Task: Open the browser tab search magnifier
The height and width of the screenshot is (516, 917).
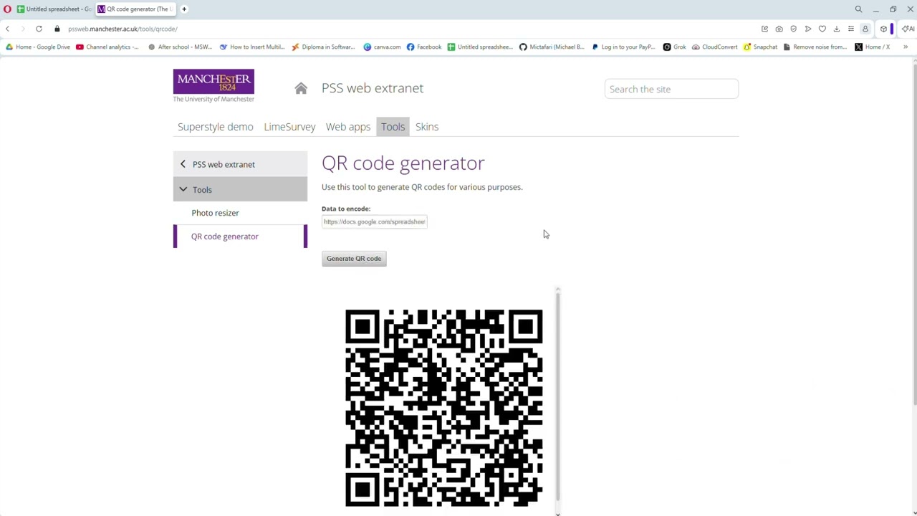Action: 858,9
